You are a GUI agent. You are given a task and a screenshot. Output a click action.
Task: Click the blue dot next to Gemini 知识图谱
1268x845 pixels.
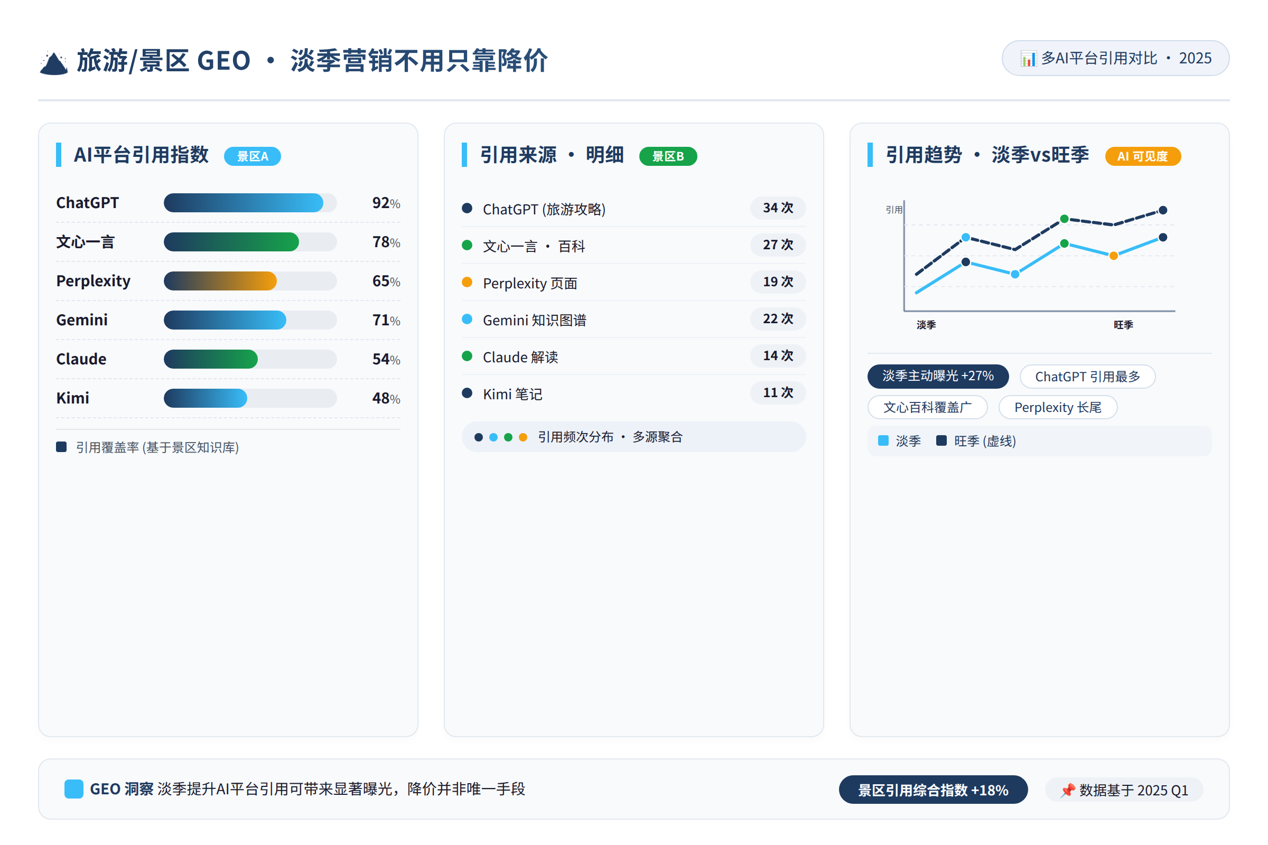pyautogui.click(x=468, y=319)
